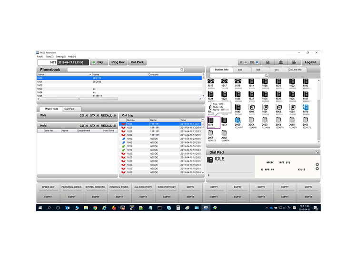The width and height of the screenshot is (357, 262).
Task: Select station 1072 phone icon
Action: click(x=224, y=120)
